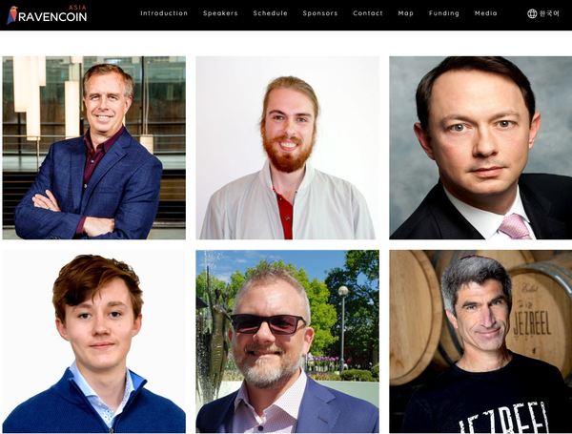Navigate to the Sponsors link

coord(320,13)
